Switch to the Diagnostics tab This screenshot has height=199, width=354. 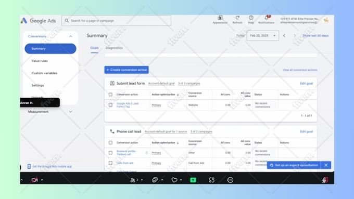[x=114, y=48]
